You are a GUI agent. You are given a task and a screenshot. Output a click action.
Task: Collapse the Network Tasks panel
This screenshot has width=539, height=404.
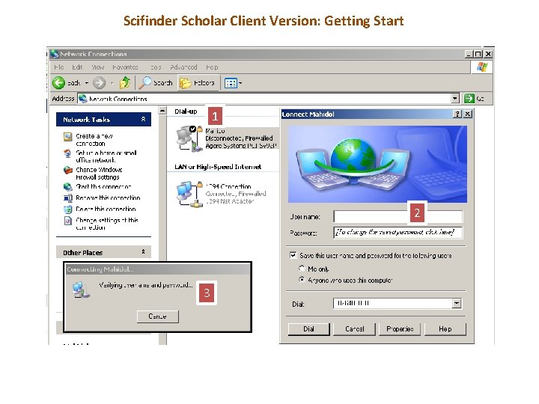coord(143,119)
